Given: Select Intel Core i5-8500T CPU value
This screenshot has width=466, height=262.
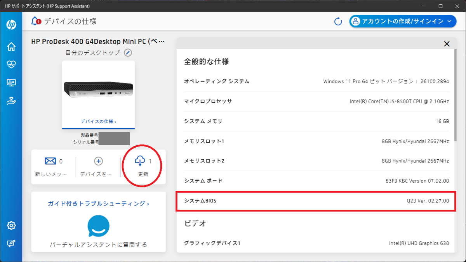Looking at the screenshot, I should click(399, 101).
